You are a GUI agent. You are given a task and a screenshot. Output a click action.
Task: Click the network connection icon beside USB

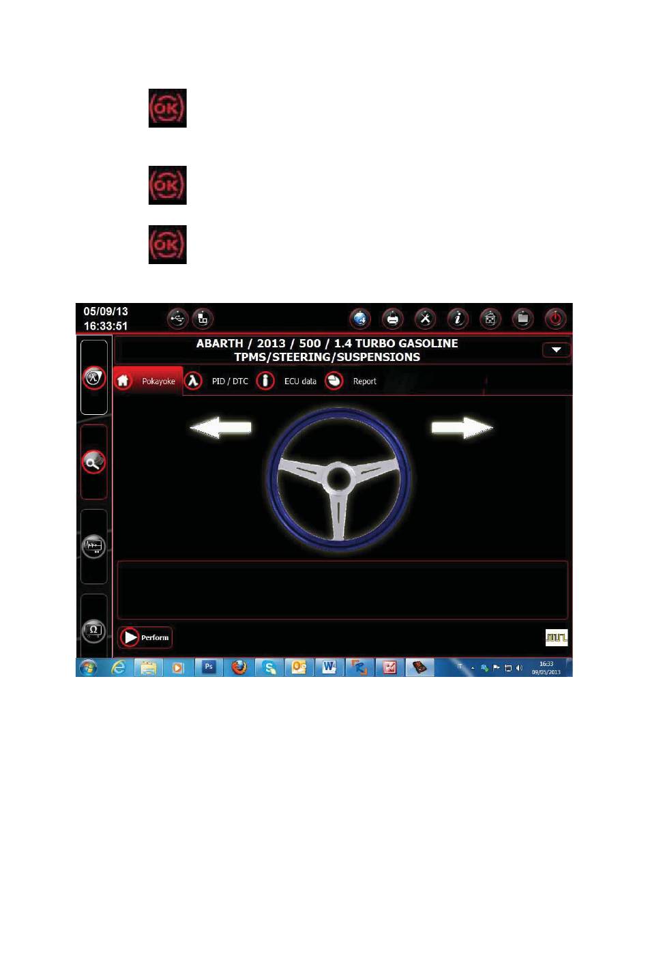[203, 319]
